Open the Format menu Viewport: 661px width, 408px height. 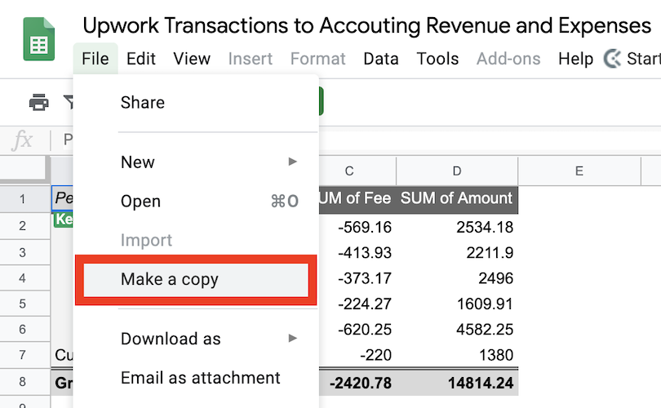pos(318,59)
